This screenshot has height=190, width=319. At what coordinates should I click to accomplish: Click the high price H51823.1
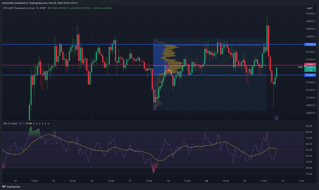[x=64, y=8]
